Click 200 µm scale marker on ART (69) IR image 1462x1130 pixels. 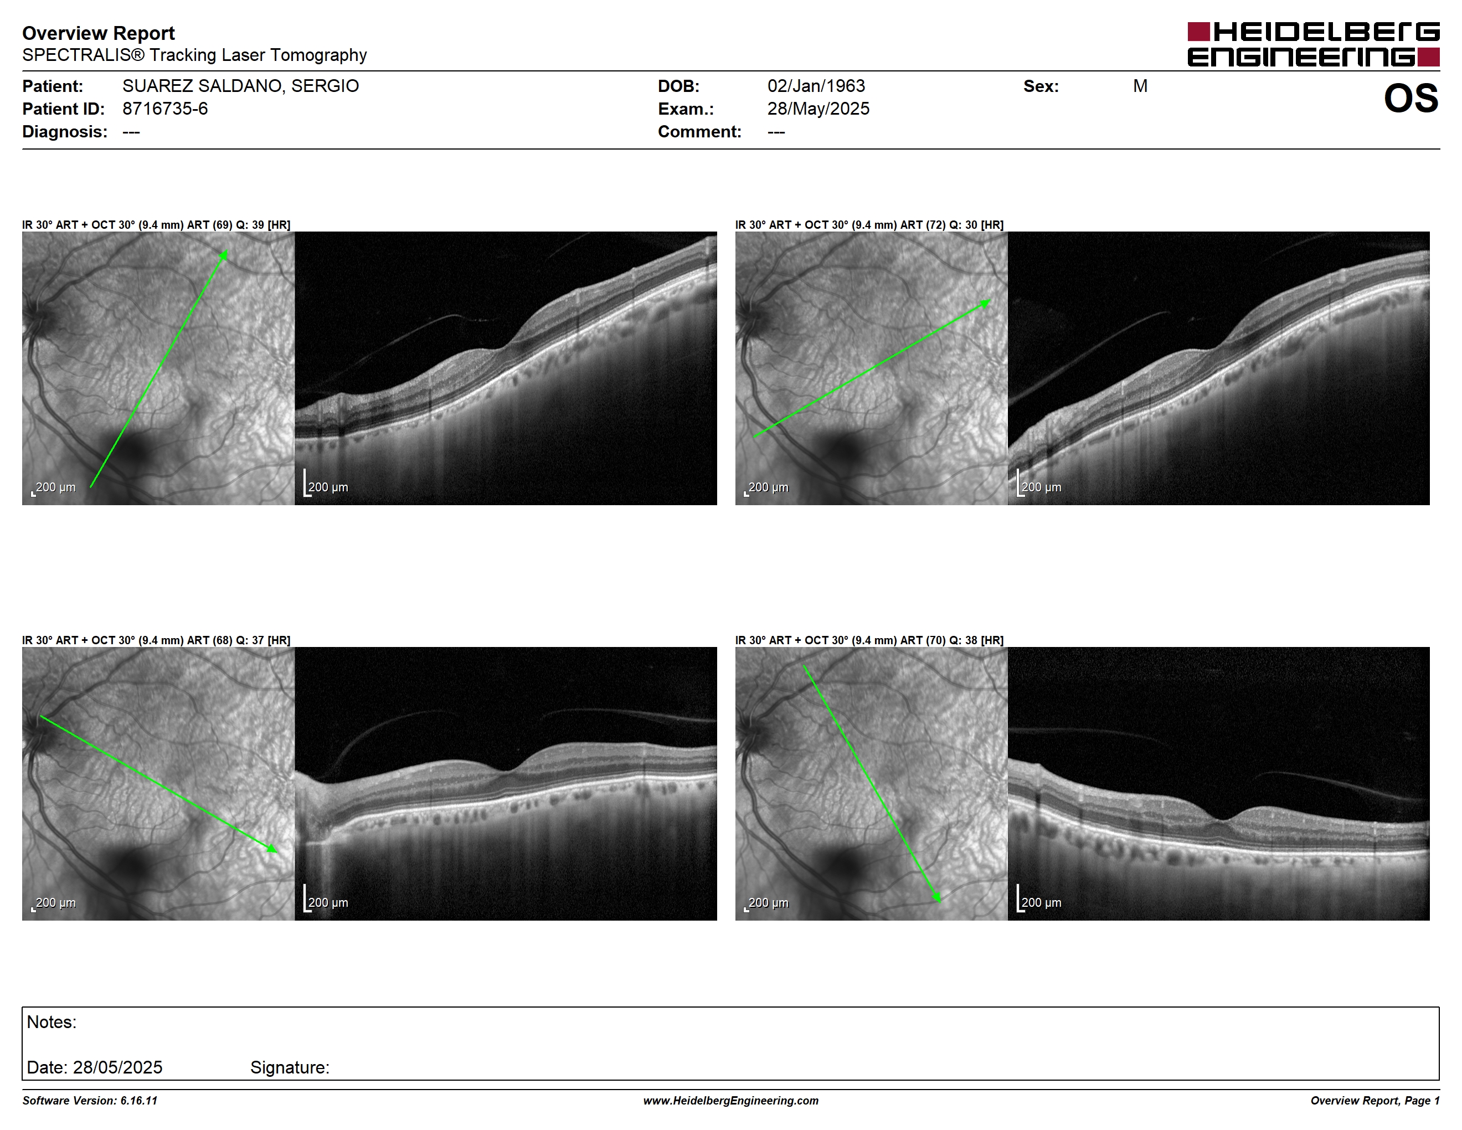54,488
